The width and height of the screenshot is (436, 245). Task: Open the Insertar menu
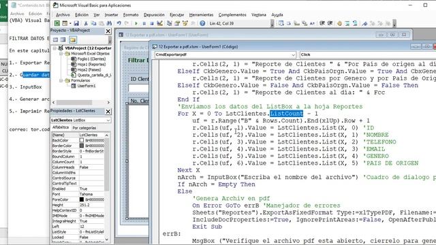(111, 15)
